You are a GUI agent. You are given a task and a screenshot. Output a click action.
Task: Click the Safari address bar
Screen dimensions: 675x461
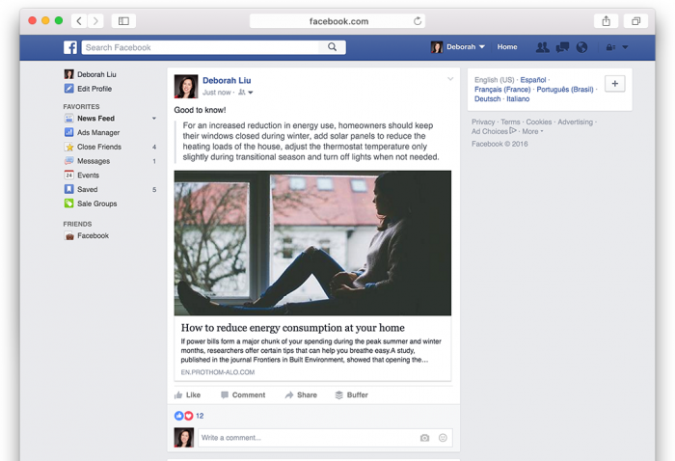[337, 21]
